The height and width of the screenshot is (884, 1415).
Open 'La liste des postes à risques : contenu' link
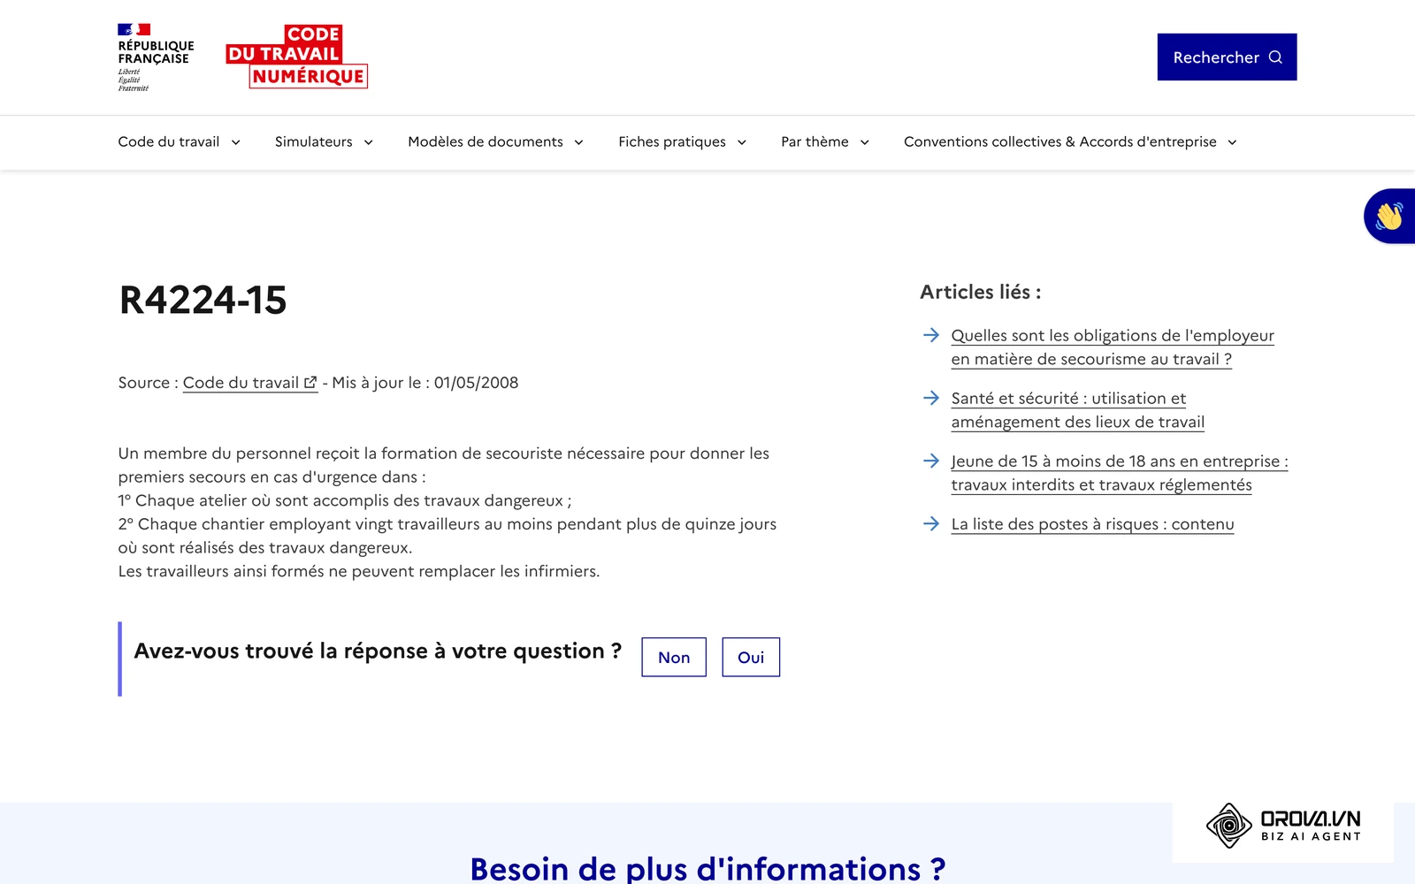tap(1092, 524)
